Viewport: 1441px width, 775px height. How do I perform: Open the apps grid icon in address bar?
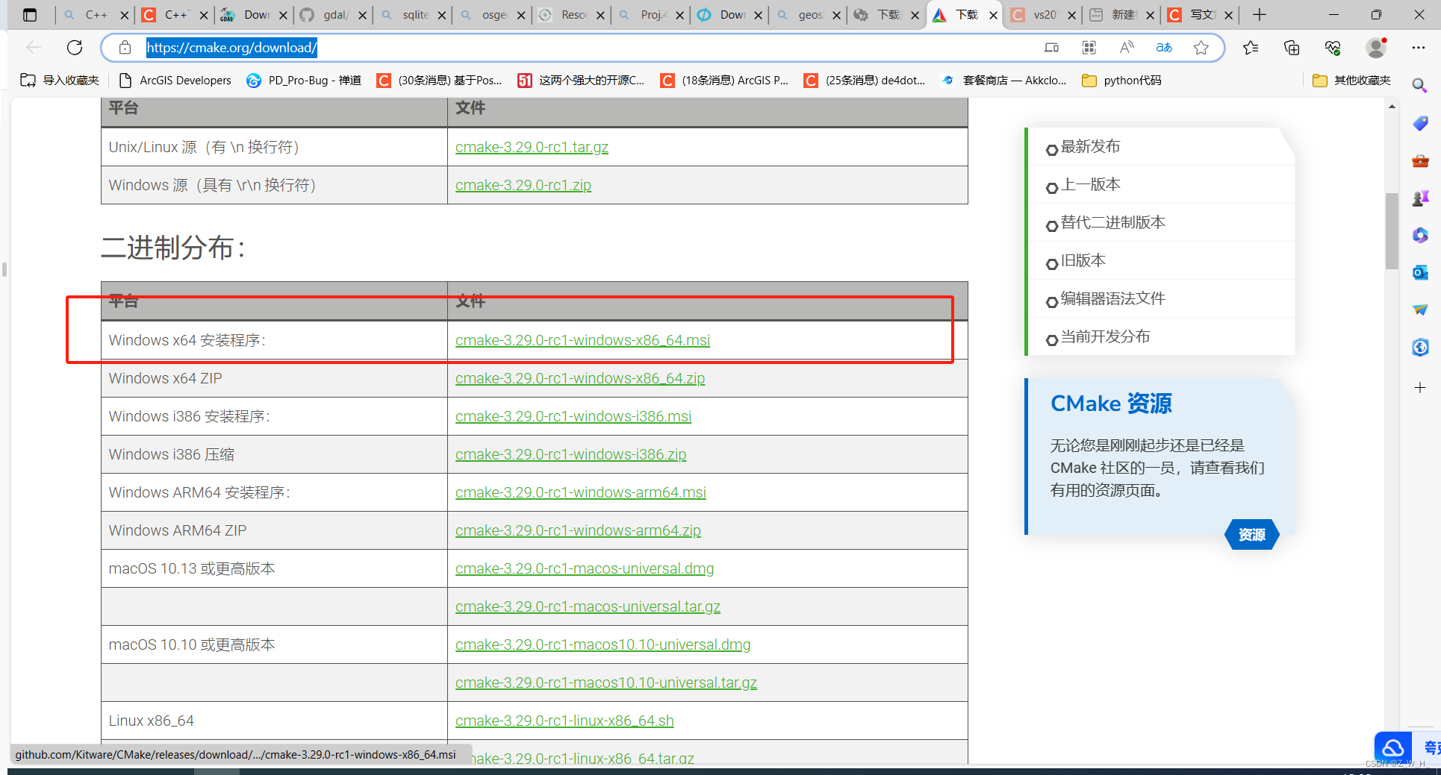tap(1089, 48)
